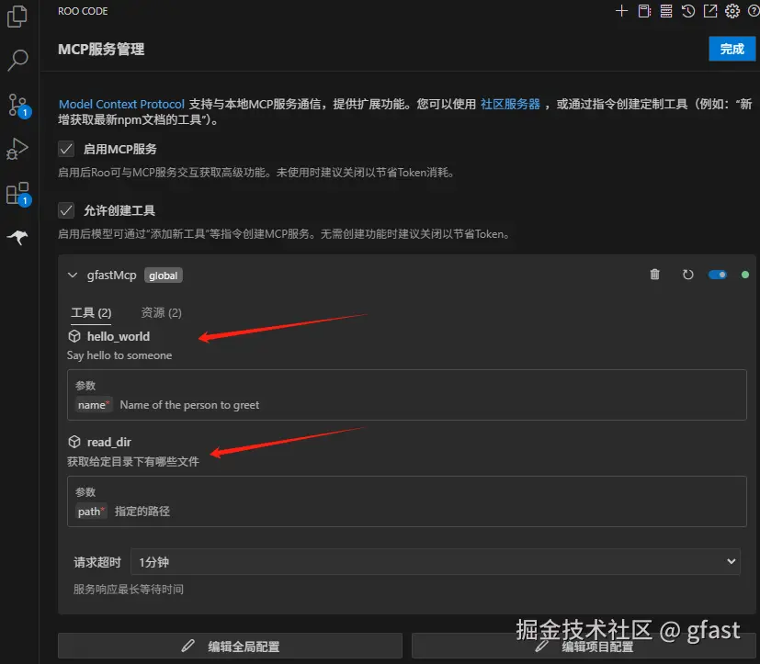This screenshot has width=760, height=664.
Task: Open the 请求超时 1分钟 dropdown
Action: pyautogui.click(x=436, y=562)
